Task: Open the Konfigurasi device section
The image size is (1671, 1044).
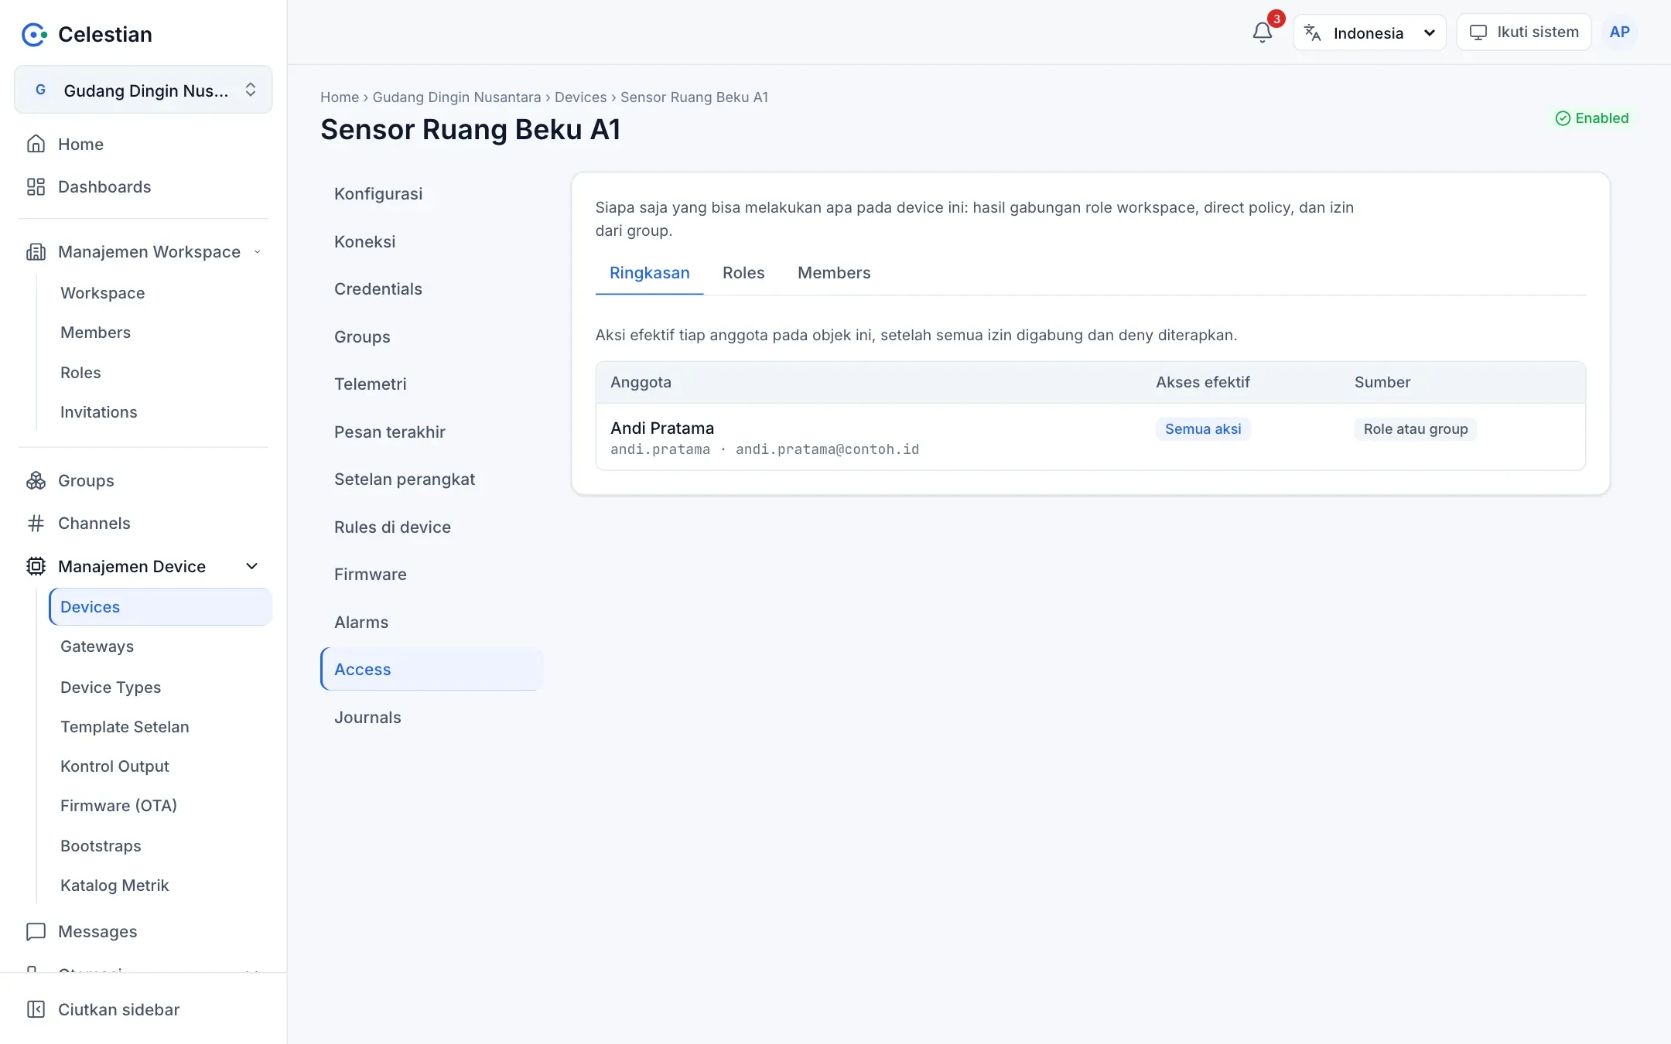Action: (431, 193)
